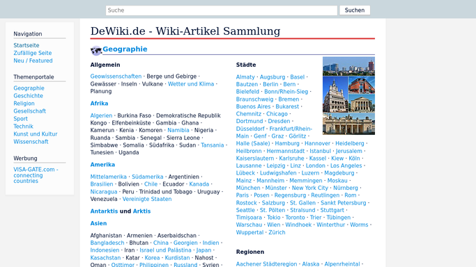The width and height of the screenshot is (476, 267).
Task: Open Los Angeles article
Action: 346,165
